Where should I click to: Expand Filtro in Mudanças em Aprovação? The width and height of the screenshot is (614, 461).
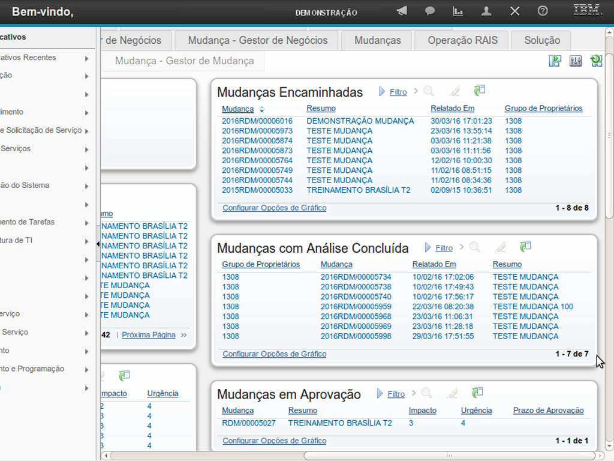(x=396, y=394)
